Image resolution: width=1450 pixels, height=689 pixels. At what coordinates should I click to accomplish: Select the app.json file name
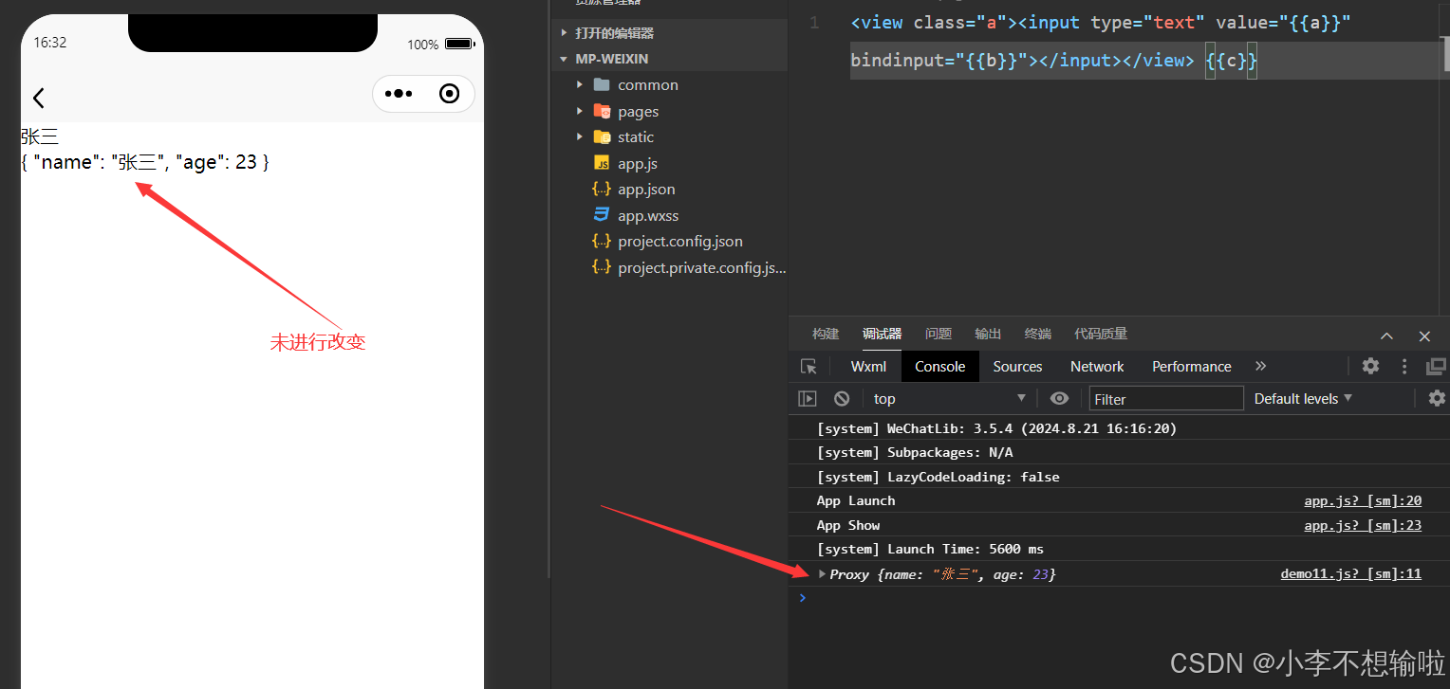(646, 189)
